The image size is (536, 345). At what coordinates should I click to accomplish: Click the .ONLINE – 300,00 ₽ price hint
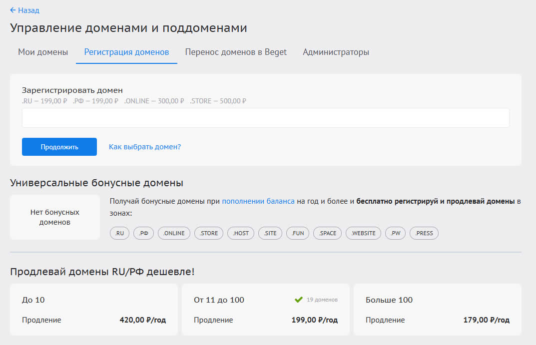tap(154, 101)
